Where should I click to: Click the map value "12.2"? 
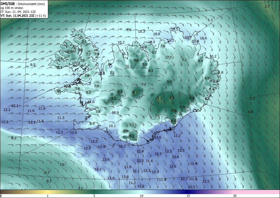click(141, 186)
